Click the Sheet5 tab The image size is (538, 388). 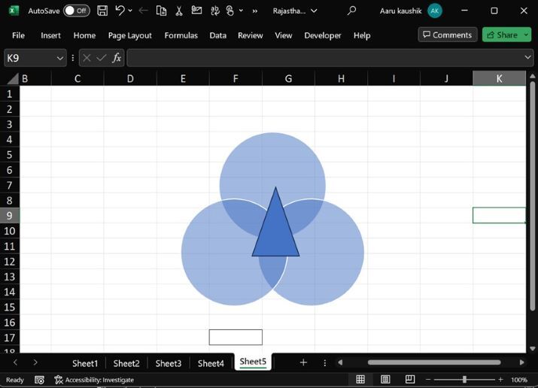253,362
